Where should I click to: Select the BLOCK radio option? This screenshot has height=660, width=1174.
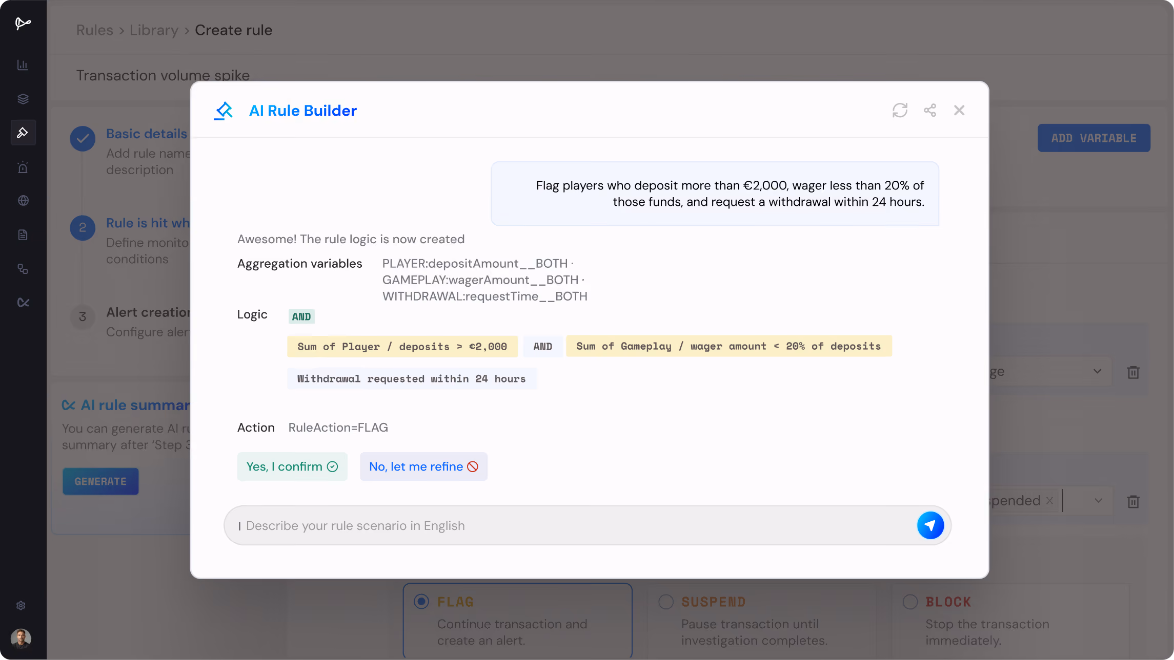point(910,601)
